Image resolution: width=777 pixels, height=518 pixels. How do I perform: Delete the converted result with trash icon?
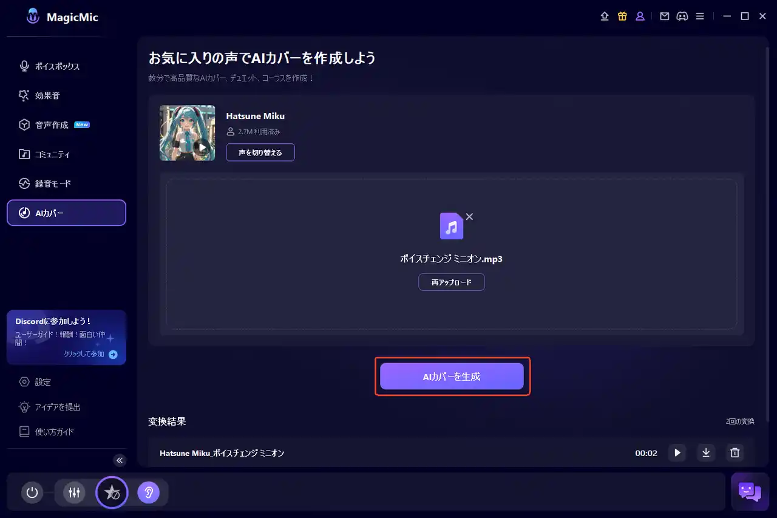[x=735, y=452]
